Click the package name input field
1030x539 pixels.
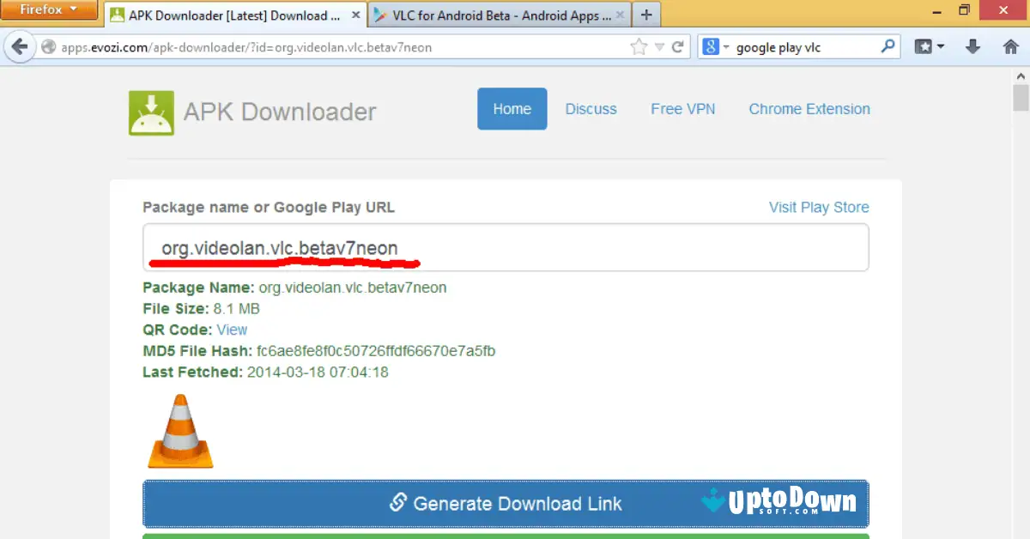[x=506, y=246]
